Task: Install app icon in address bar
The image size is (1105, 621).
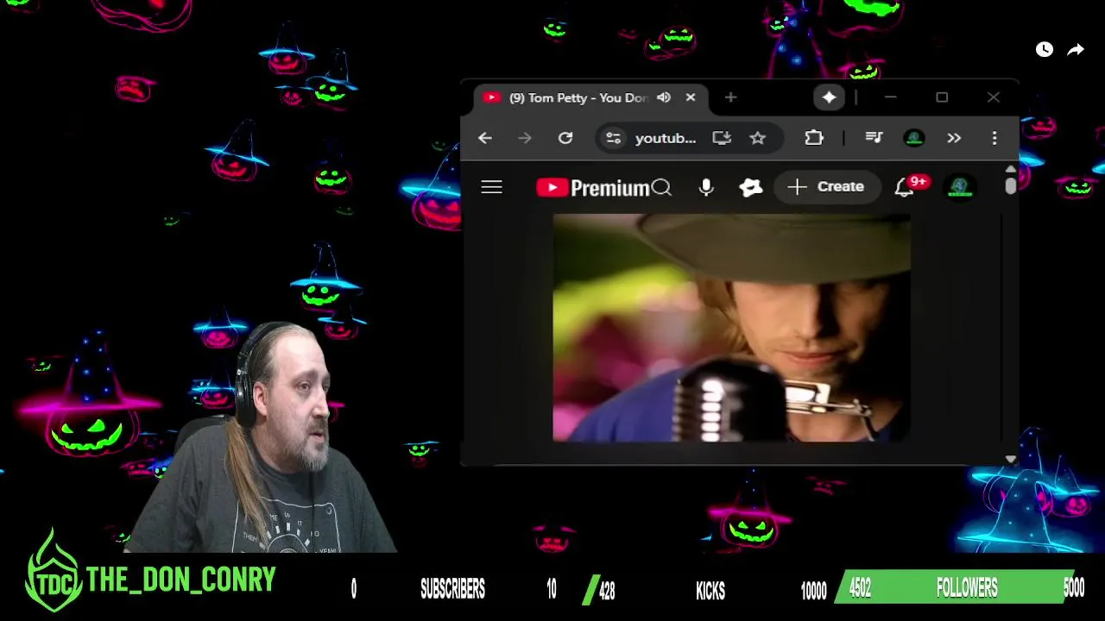Action: pyautogui.click(x=722, y=138)
